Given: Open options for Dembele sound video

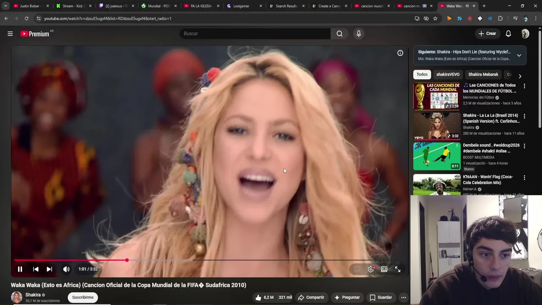Looking at the screenshot, I should point(524,146).
